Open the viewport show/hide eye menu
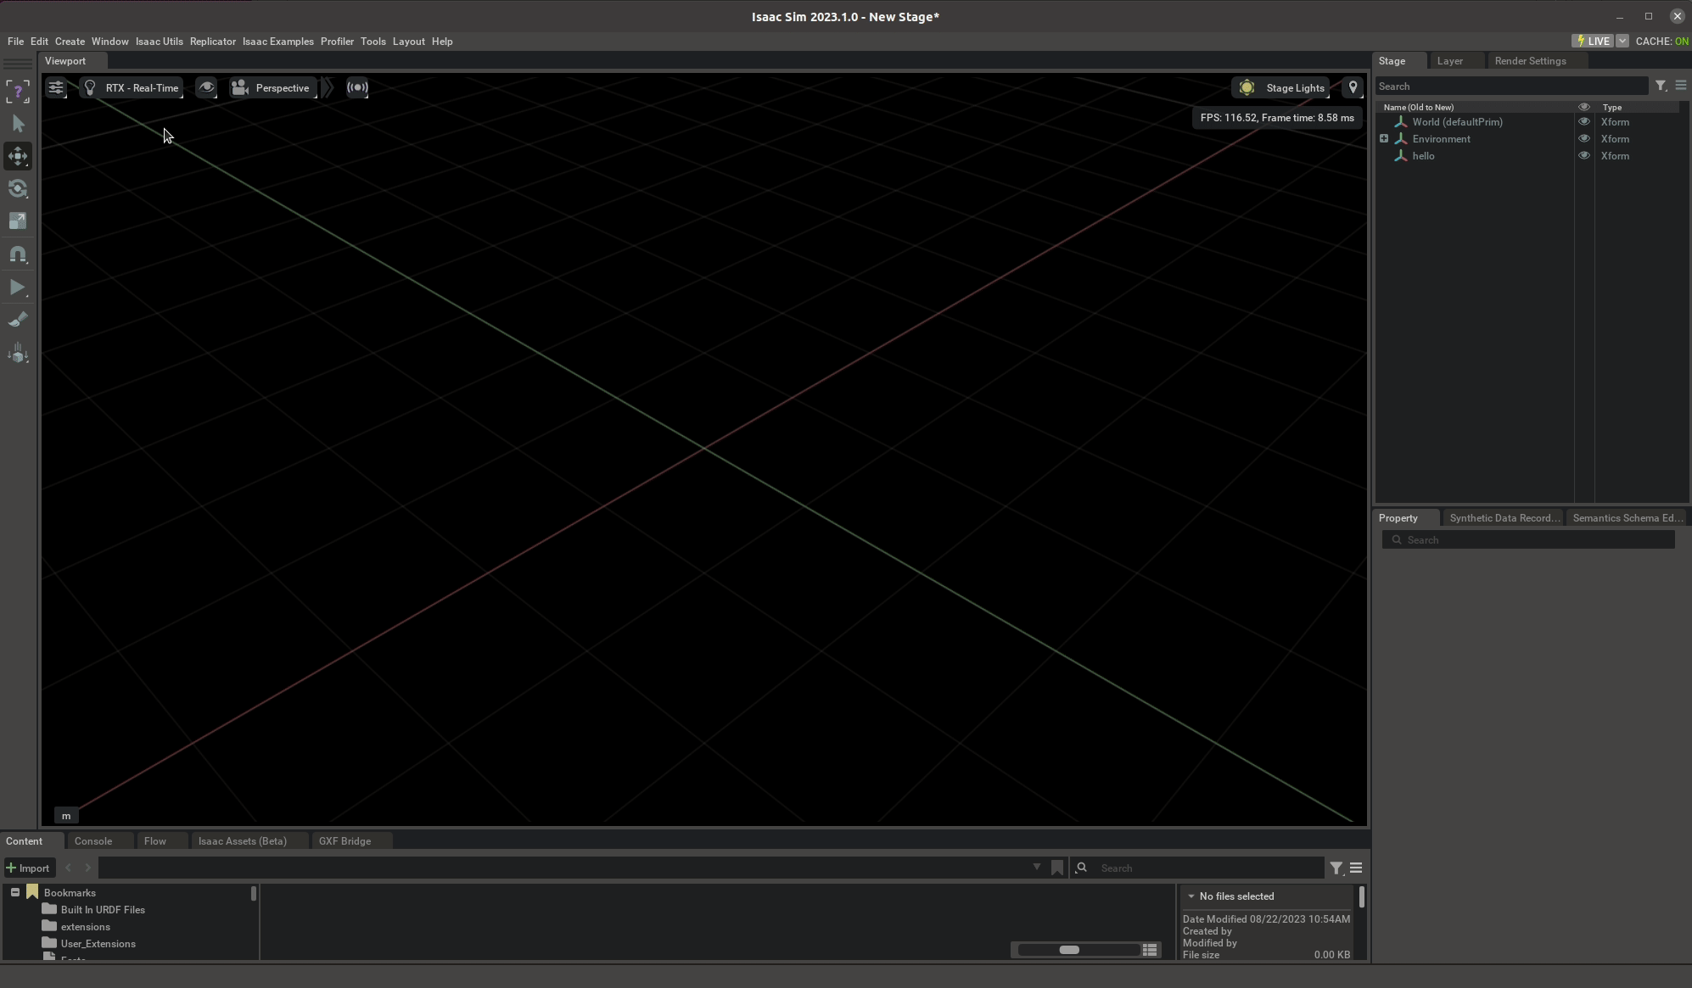1692x988 pixels. [x=206, y=87]
